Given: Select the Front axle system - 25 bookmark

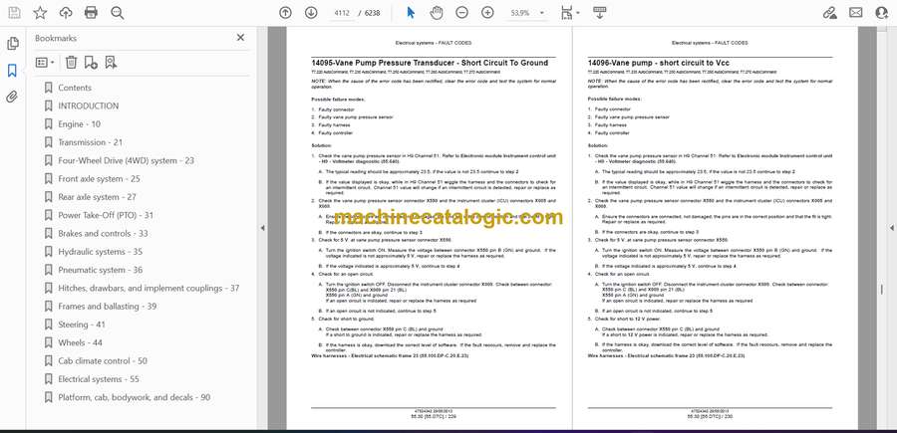Looking at the screenshot, I should pos(99,179).
